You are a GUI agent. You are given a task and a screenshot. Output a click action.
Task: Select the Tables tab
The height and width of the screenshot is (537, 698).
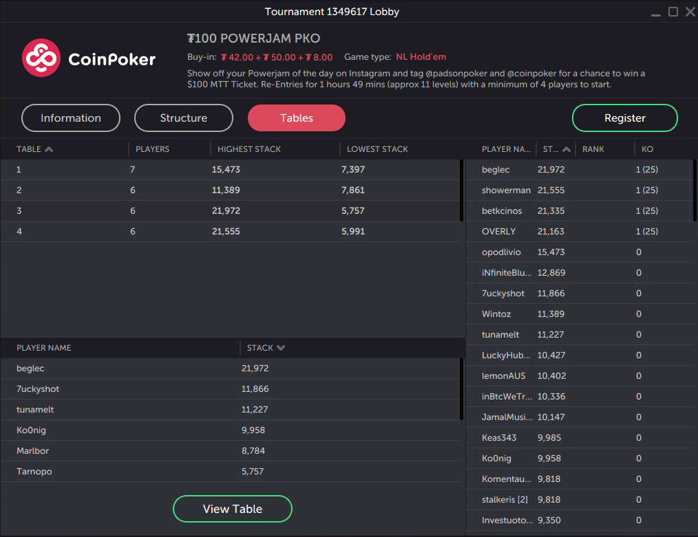tap(297, 118)
